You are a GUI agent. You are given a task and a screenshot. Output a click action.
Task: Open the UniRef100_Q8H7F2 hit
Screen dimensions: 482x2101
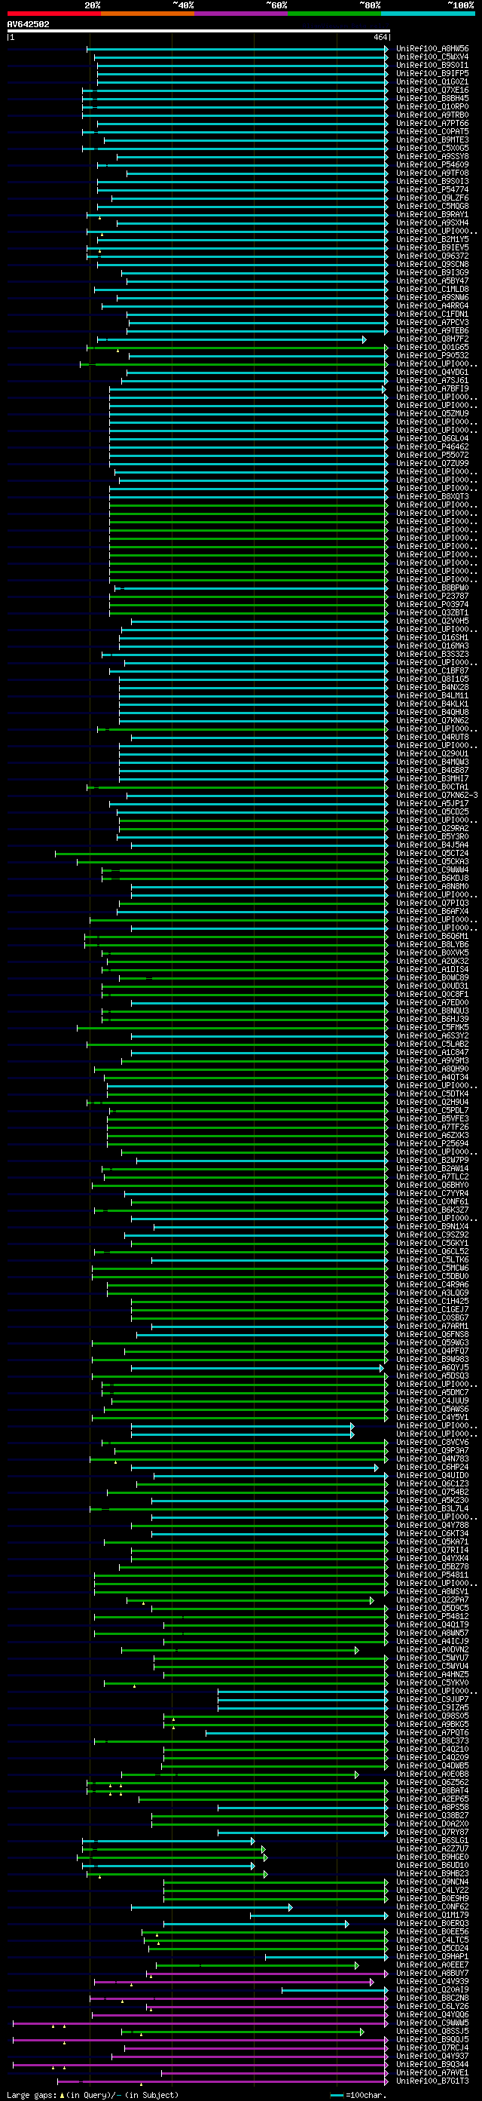pyautogui.click(x=432, y=339)
